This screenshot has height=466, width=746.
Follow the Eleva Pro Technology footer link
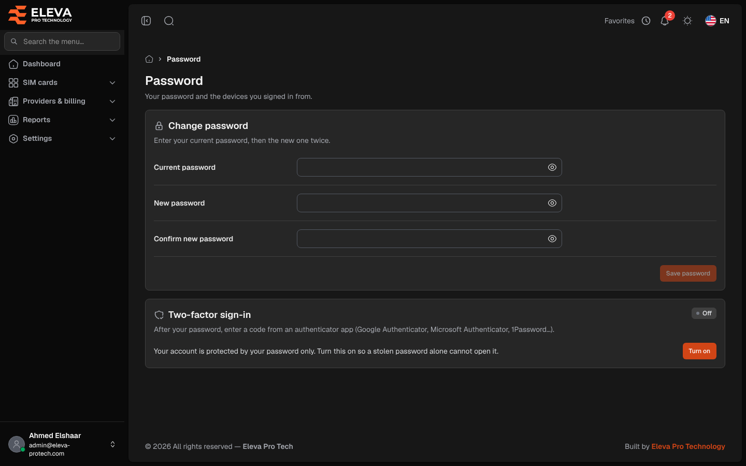688,446
